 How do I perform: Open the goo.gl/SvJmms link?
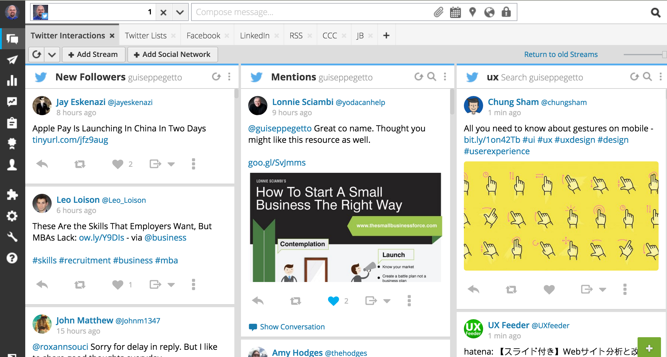click(x=277, y=163)
